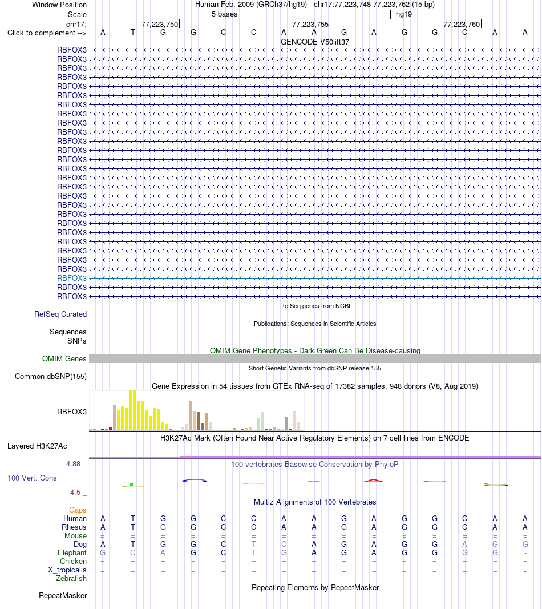Open the GENCODE V50lift37 track title

(x=315, y=42)
